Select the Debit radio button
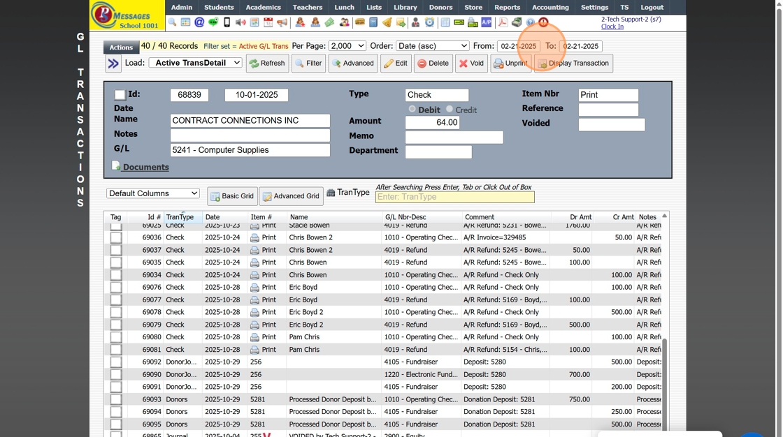 coord(412,110)
